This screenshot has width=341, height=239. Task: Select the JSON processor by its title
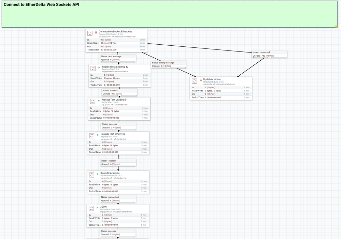pyautogui.click(x=103, y=207)
